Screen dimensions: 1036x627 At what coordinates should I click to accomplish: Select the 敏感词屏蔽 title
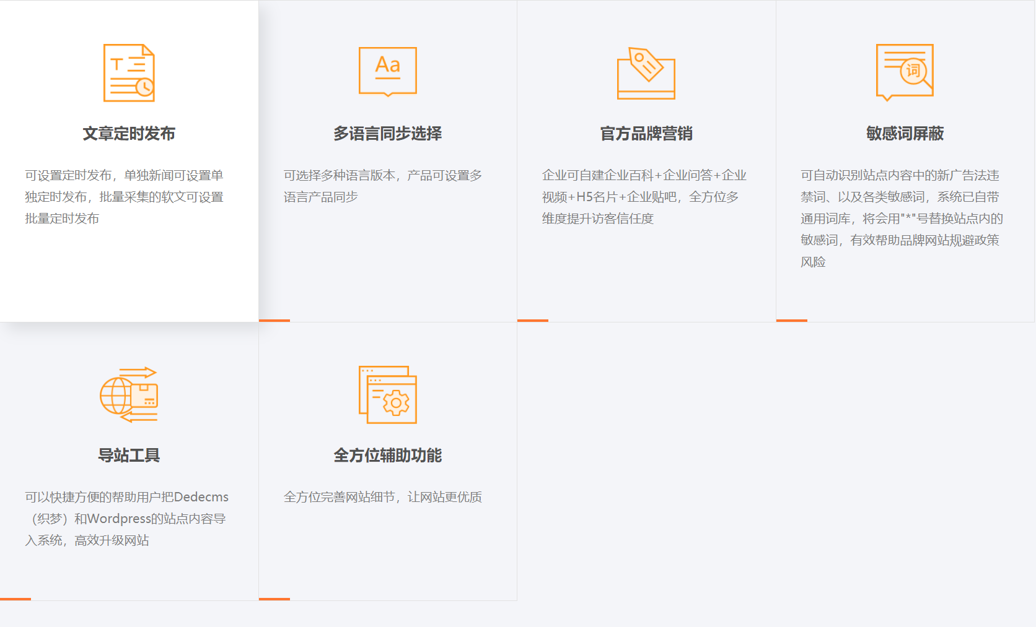pos(905,134)
